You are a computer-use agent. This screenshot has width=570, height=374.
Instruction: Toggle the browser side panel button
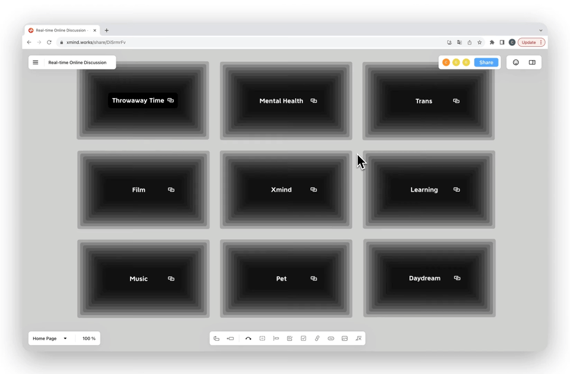(x=502, y=42)
